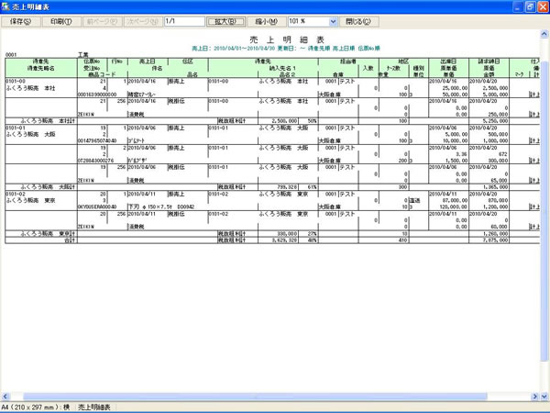Close the preview with 閉じる(C)
Image resolution: width=550 pixels, height=413 pixels.
[358, 22]
